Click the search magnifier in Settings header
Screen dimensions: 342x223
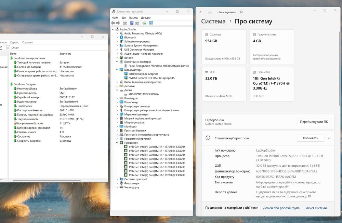tap(241, 12)
